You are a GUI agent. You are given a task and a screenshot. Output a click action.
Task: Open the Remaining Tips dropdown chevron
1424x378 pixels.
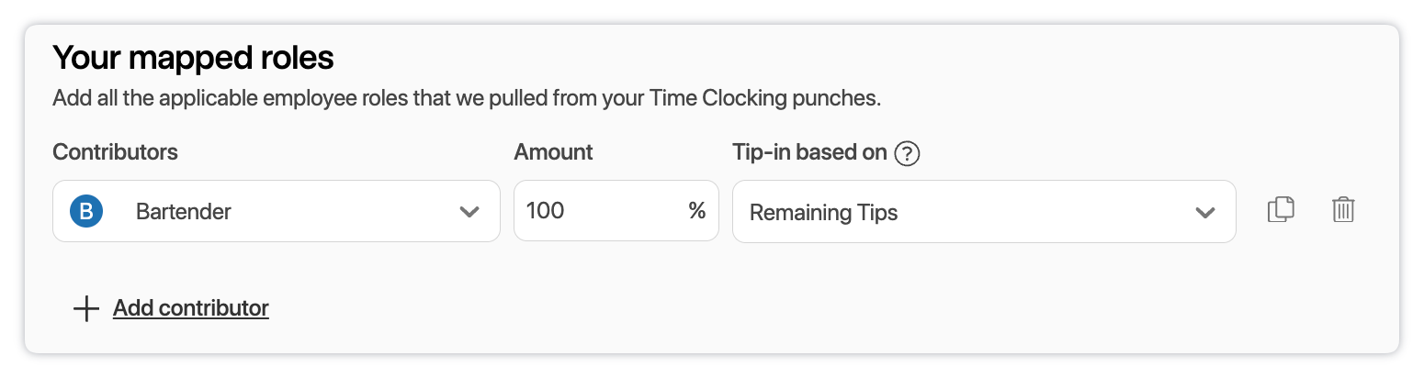(1204, 212)
